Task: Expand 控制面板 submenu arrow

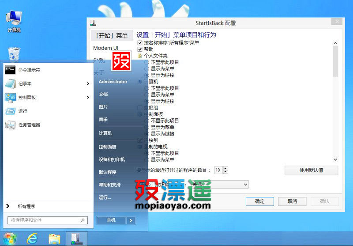Action: pyautogui.click(x=88, y=97)
